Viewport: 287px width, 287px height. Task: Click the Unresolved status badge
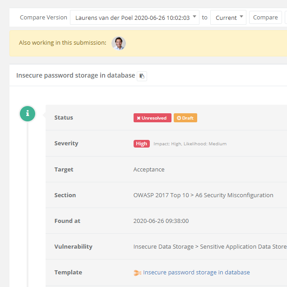click(152, 118)
